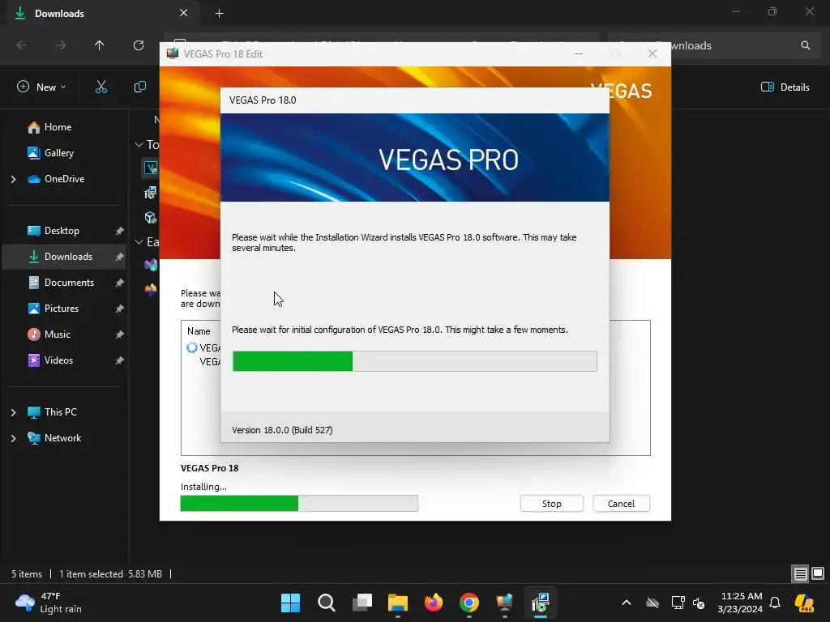
Task: Open notifications bell in system tray
Action: (775, 603)
